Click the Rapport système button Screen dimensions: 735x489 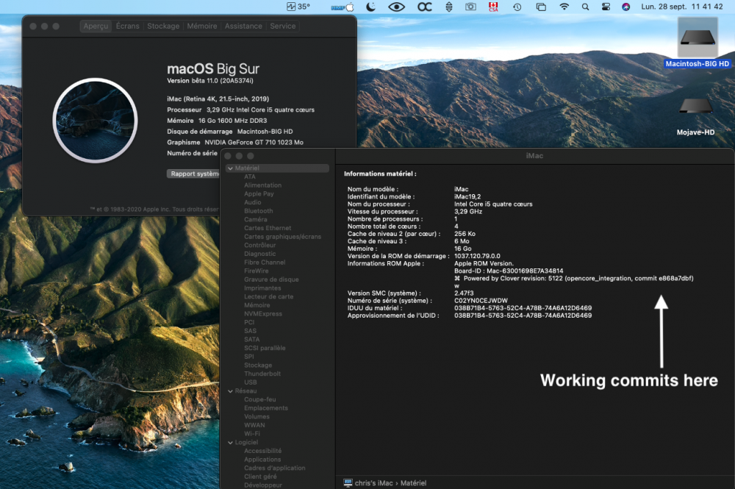[193, 174]
